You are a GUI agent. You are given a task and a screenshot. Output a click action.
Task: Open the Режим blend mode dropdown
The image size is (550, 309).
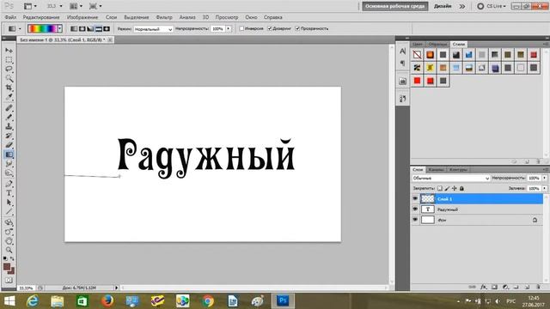pos(153,29)
